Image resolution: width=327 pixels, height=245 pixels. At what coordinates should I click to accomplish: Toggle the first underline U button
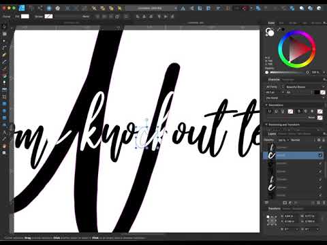click(270, 111)
